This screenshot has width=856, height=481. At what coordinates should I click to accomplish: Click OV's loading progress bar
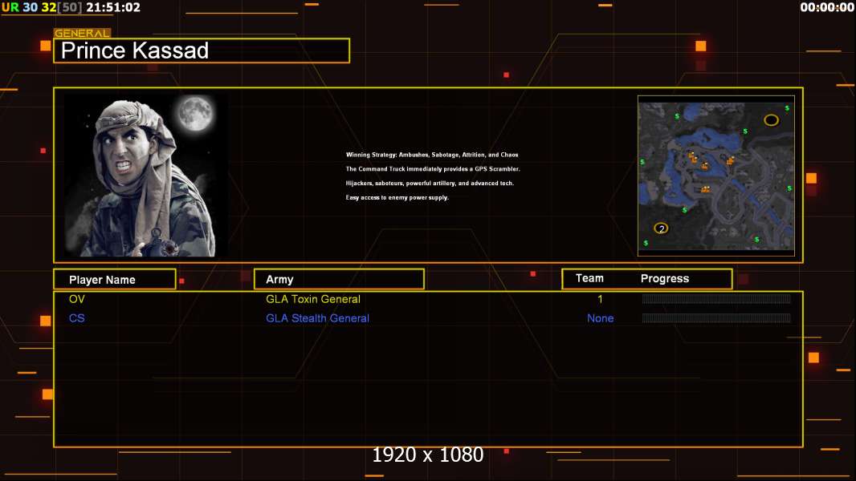point(716,298)
